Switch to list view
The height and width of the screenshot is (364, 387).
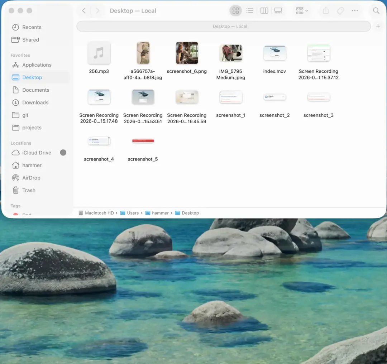(x=250, y=11)
